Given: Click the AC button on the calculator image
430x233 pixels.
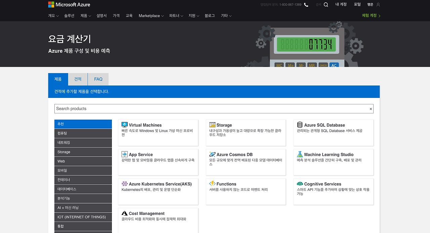Looking at the screenshot, I should click(x=334, y=65).
